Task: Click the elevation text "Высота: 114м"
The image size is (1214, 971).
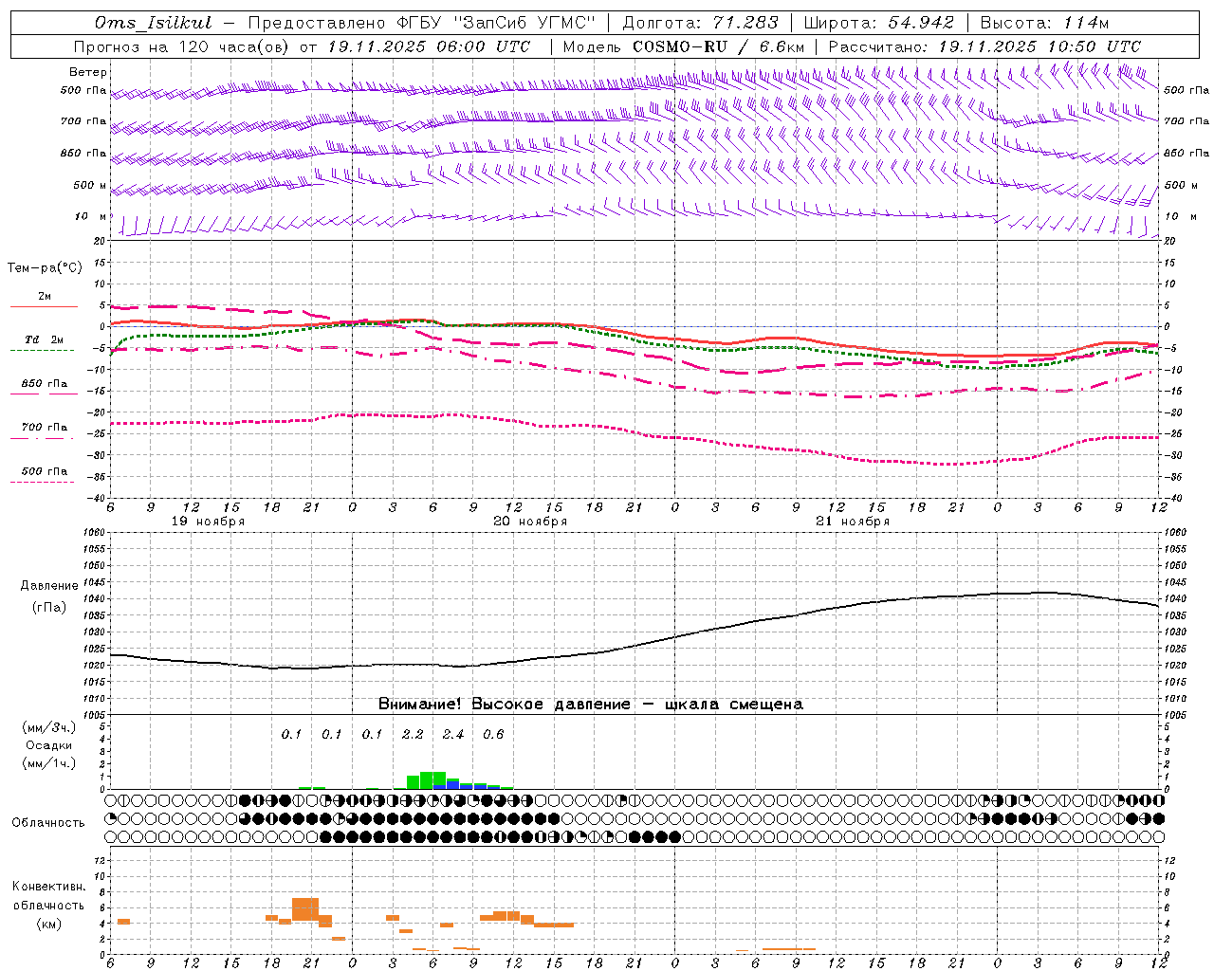Action: (x=1044, y=23)
